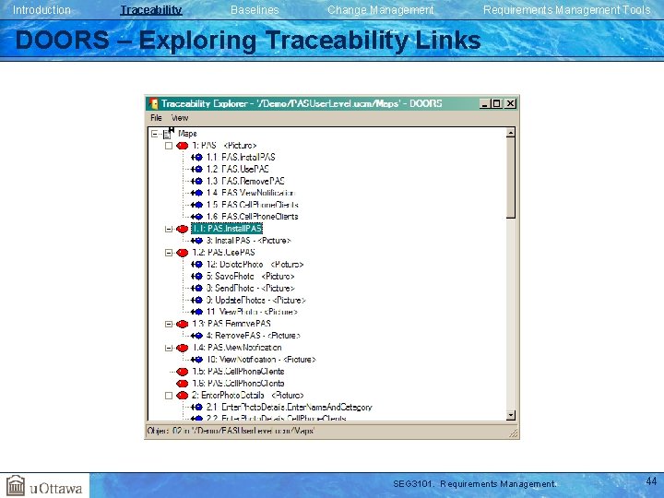Select link row 1.5 PAS.CellPhoneClients under 1: PAS
This screenshot has height=498, width=664.
point(253,205)
